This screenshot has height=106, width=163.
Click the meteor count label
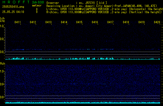37,5
